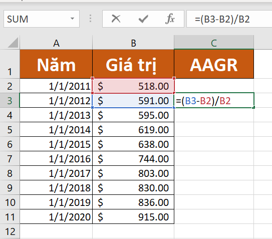Click the Năm header cell
The height and width of the screenshot is (239, 272).
tap(56, 64)
